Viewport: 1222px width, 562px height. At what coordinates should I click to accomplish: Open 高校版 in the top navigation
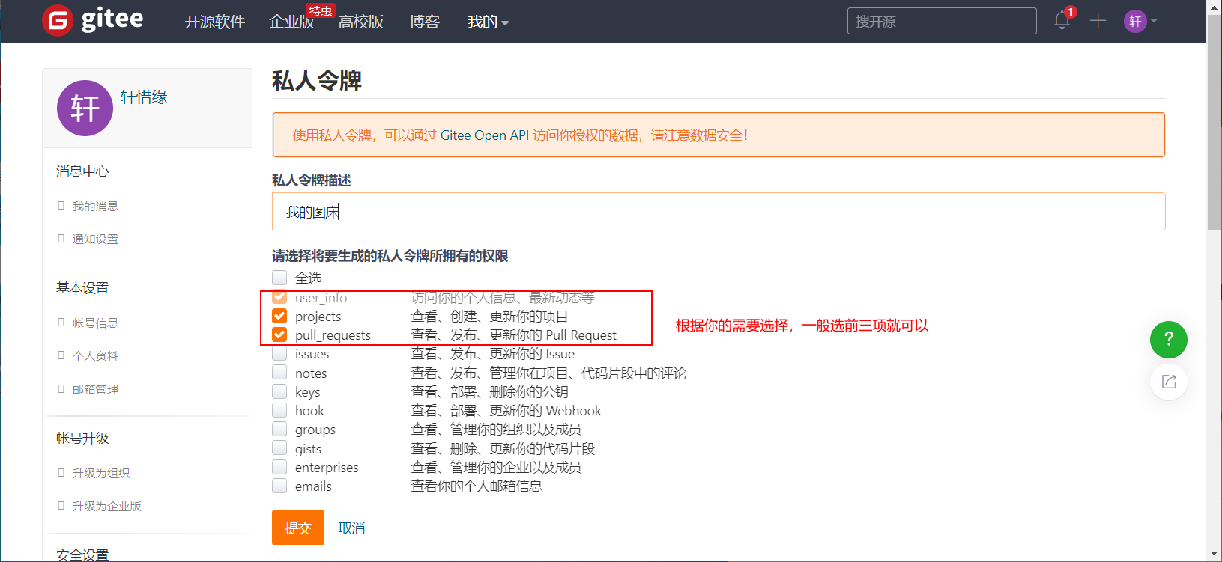tap(360, 22)
